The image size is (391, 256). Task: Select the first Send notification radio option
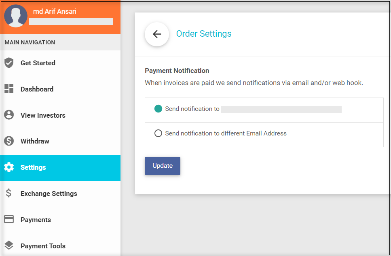tap(159, 109)
